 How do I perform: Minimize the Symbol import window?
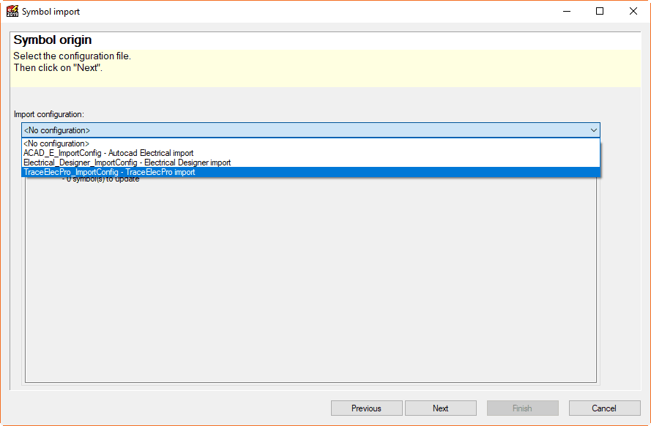[567, 11]
